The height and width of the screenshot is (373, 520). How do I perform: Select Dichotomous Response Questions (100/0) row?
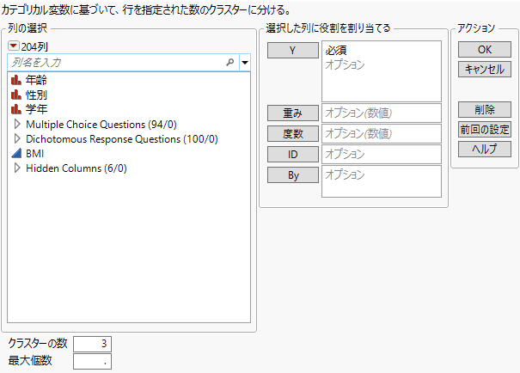pyautogui.click(x=122, y=139)
